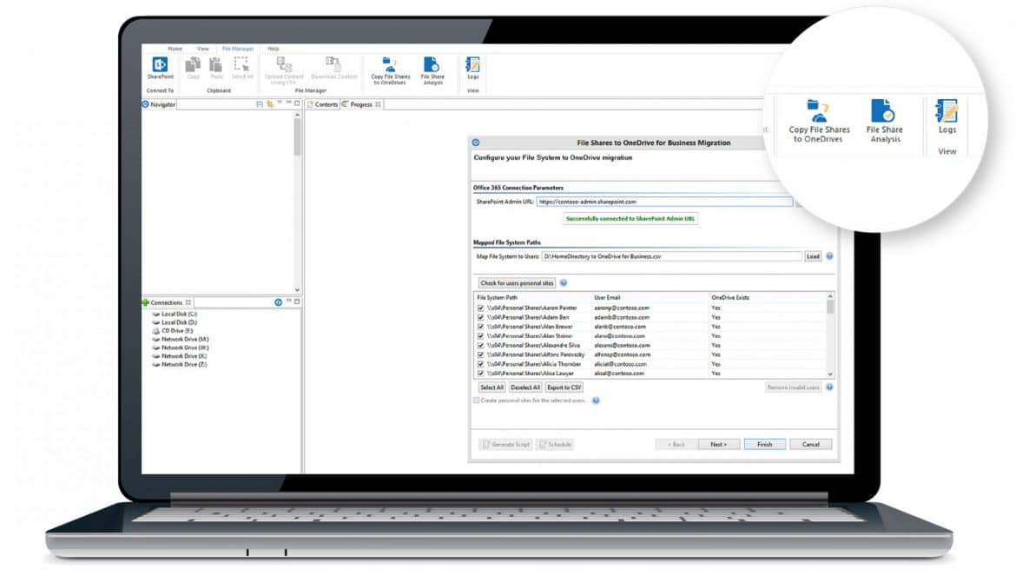Click Check for users personal sites button

coord(517,283)
